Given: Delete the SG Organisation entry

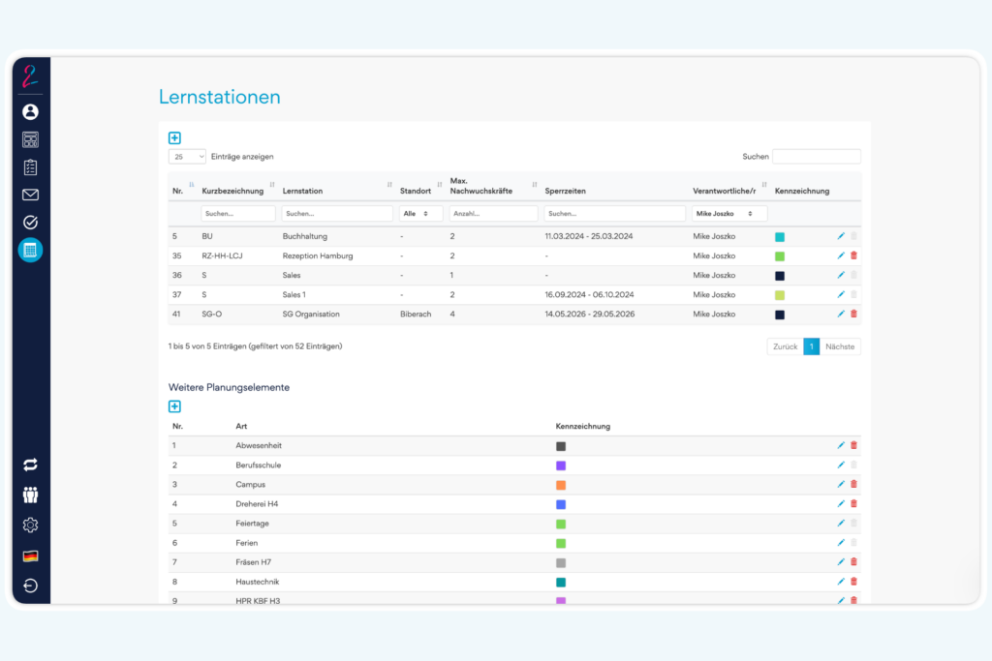Looking at the screenshot, I should [853, 314].
